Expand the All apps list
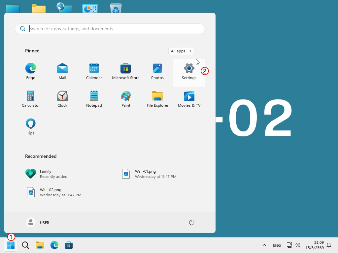This screenshot has width=338, height=253. click(x=181, y=51)
